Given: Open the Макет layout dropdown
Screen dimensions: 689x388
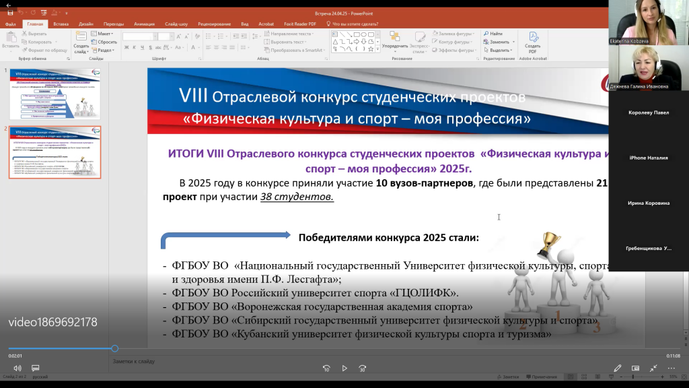Looking at the screenshot, I should 104,33.
